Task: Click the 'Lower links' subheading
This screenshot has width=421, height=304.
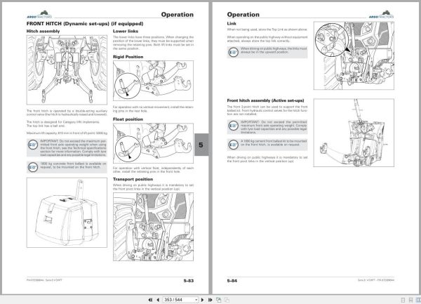Action: click(126, 31)
